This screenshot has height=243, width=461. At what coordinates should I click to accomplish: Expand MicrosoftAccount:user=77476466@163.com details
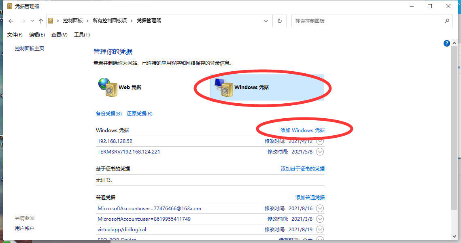[x=320, y=208]
